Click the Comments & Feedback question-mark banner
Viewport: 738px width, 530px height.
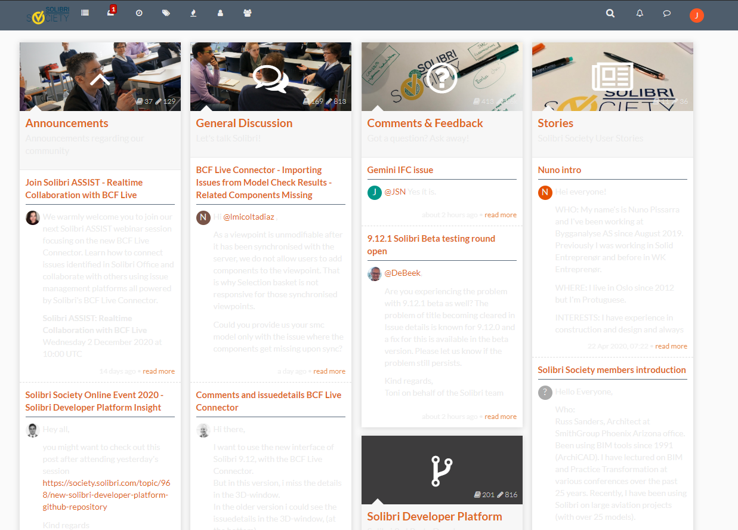tap(442, 76)
